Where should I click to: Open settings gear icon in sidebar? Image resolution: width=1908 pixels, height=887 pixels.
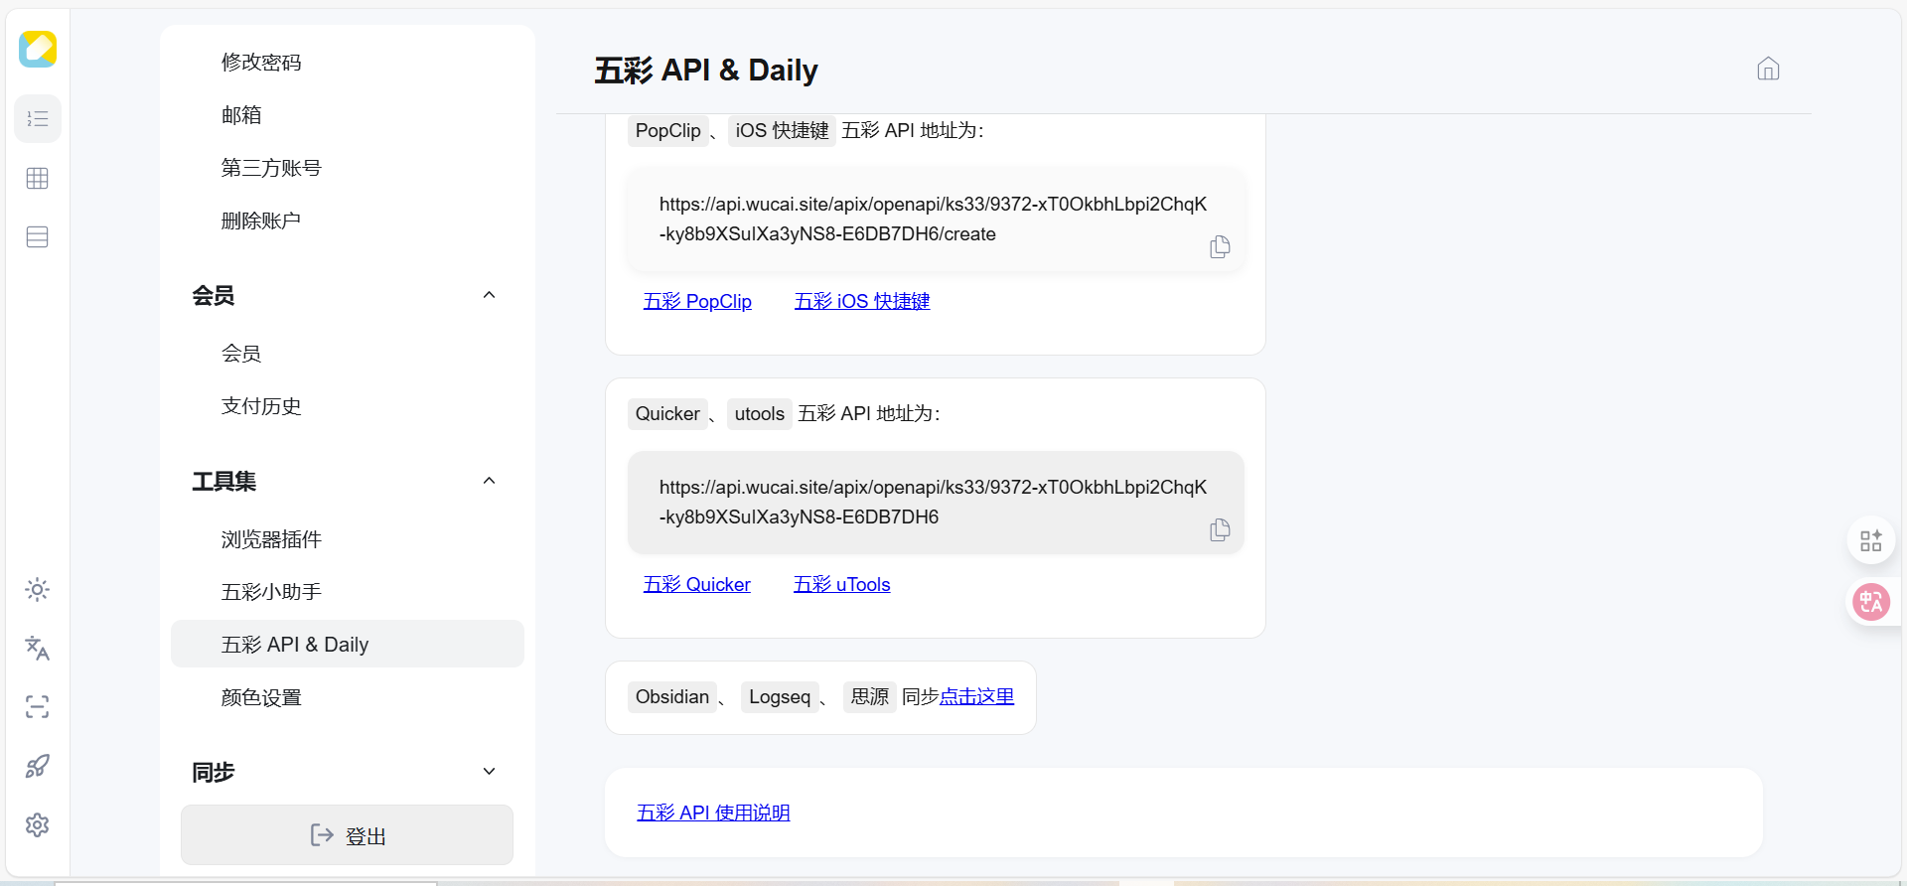point(38,825)
